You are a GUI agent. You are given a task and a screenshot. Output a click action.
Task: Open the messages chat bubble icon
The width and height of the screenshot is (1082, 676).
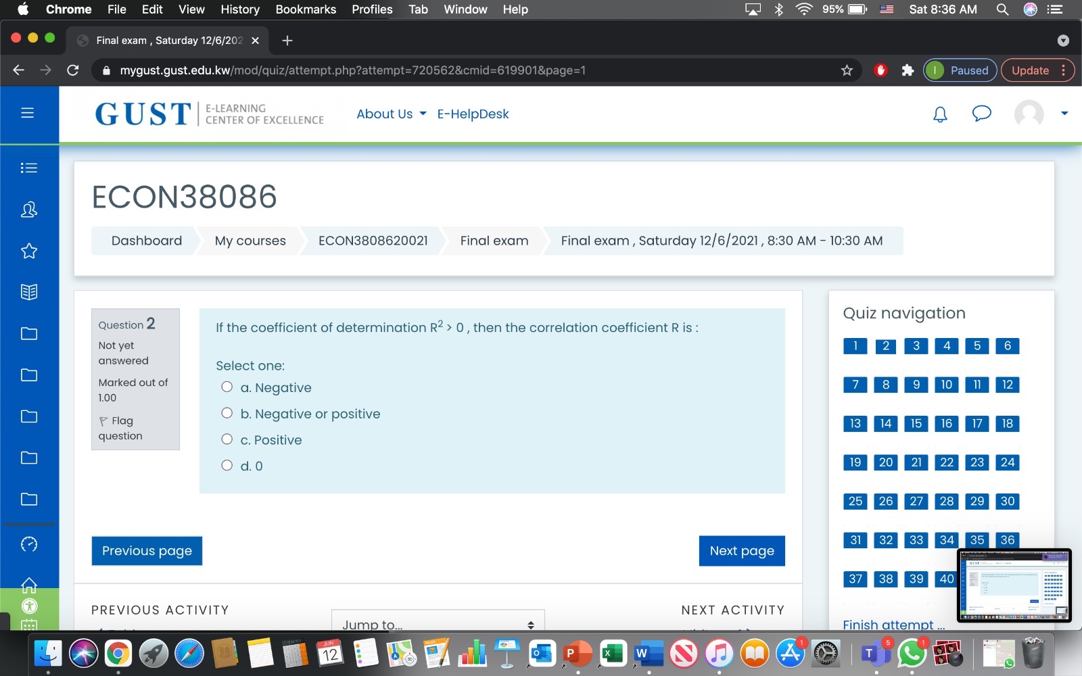pyautogui.click(x=981, y=114)
